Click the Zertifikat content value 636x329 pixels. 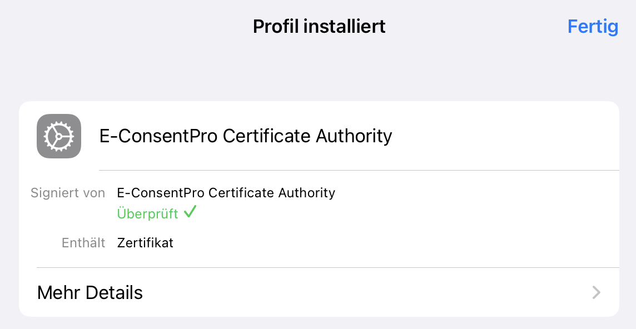point(145,243)
